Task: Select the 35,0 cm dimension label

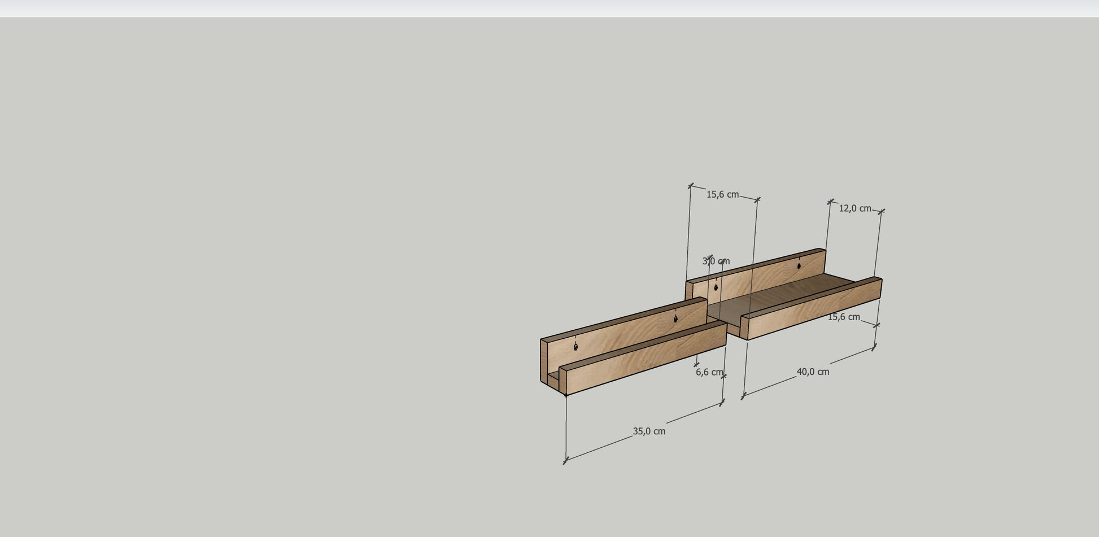Action: 648,431
